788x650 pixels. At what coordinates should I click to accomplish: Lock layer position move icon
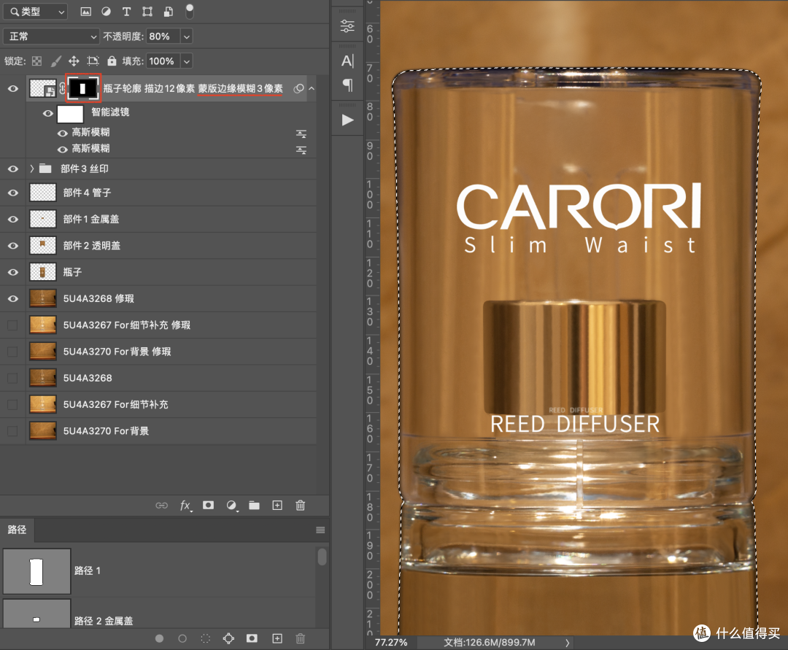(74, 61)
